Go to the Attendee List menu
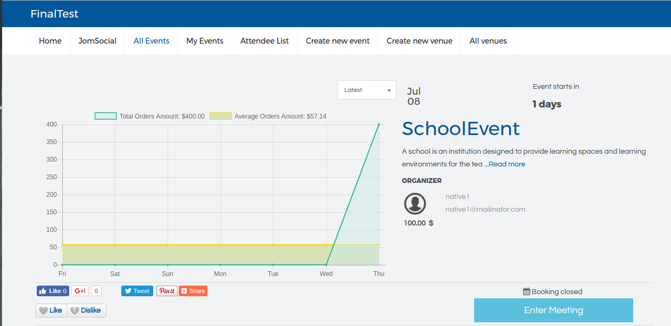 coord(264,41)
